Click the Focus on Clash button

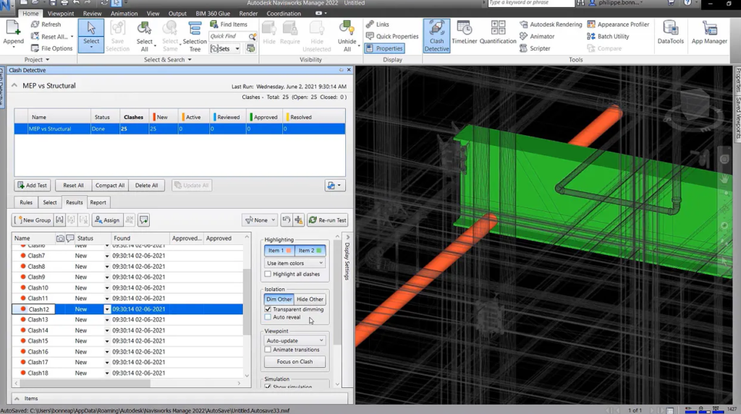coord(295,362)
